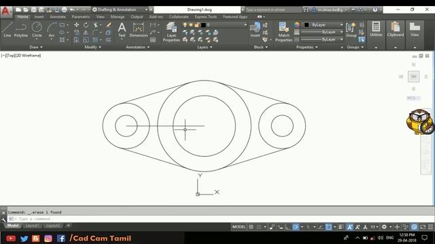Image resolution: width=435 pixels, height=244 pixels.
Task: Select the Dimension tool
Action: pyautogui.click(x=139, y=30)
